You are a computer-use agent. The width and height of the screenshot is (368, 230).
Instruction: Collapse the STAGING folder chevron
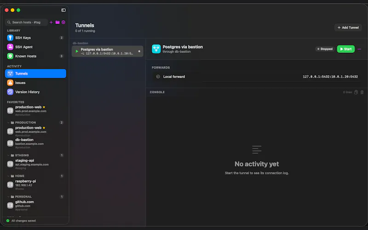point(8,155)
